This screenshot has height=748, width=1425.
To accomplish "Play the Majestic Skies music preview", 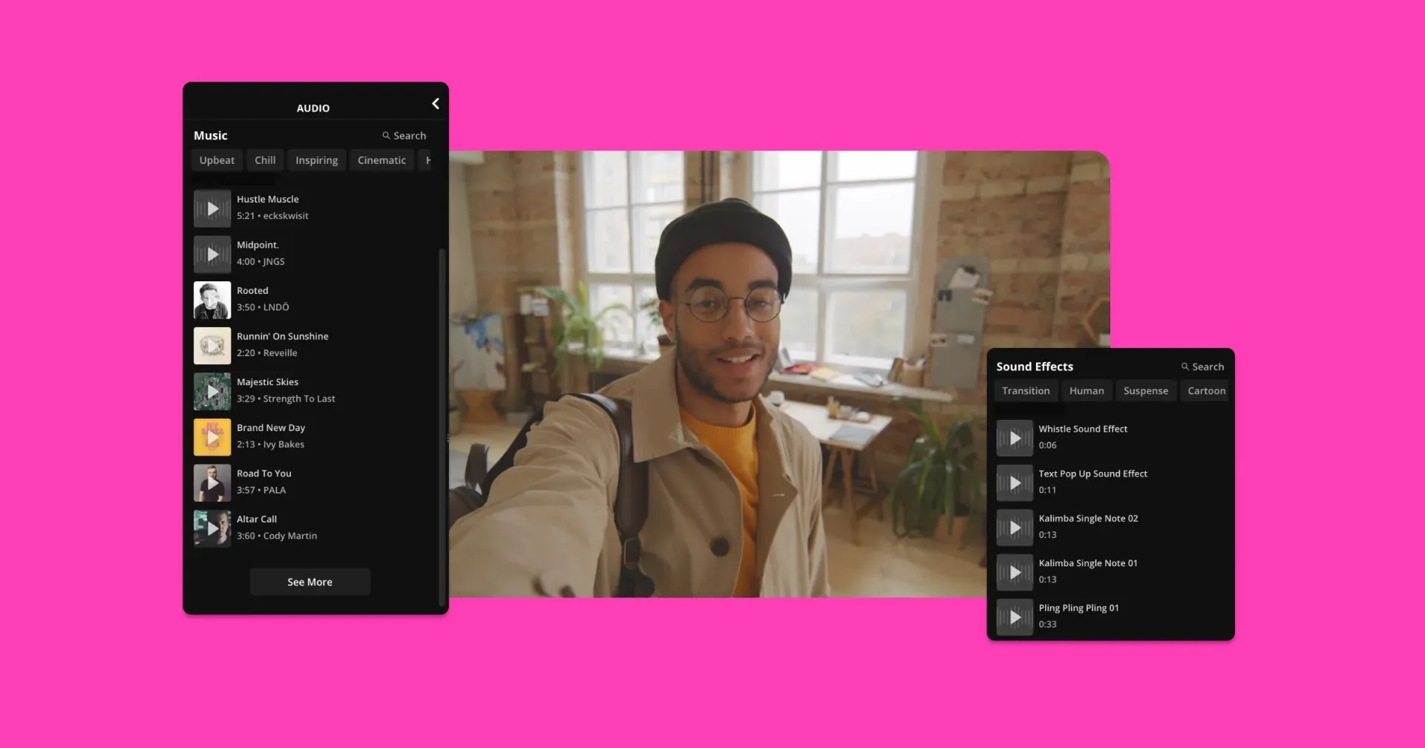I will point(212,392).
